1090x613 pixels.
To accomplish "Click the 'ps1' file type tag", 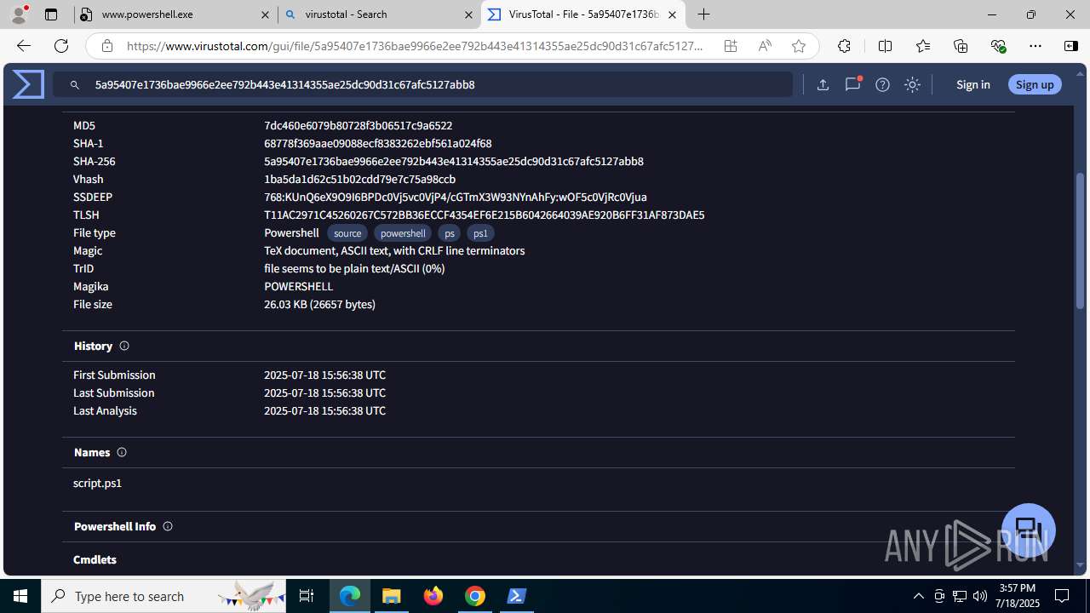I will point(480,233).
